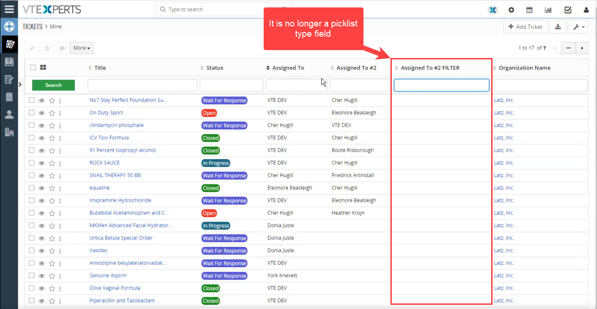This screenshot has width=597, height=309.
Task: Check the SNAIL THERAPY 50 BB checkbox
Action: (x=32, y=175)
